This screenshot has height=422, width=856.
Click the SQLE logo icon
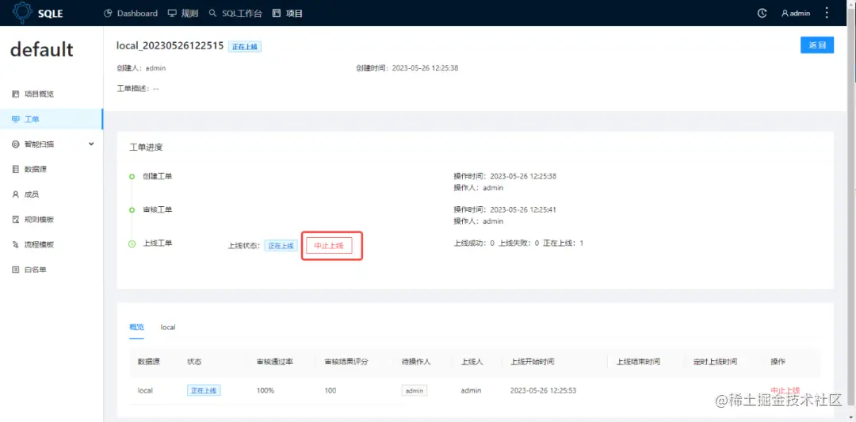[23, 13]
